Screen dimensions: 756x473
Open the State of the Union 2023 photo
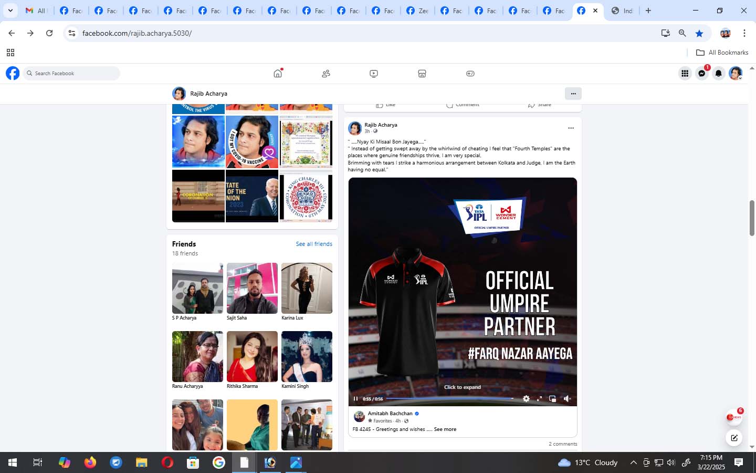pyautogui.click(x=252, y=196)
